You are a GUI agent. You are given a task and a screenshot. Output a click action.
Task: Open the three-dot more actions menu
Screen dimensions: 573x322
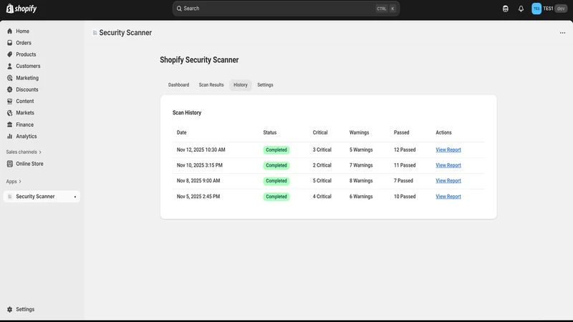click(562, 33)
